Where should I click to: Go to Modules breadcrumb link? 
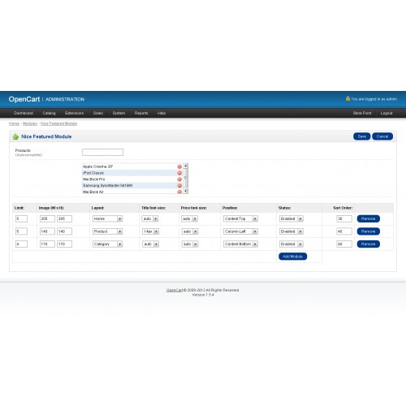pos(30,123)
